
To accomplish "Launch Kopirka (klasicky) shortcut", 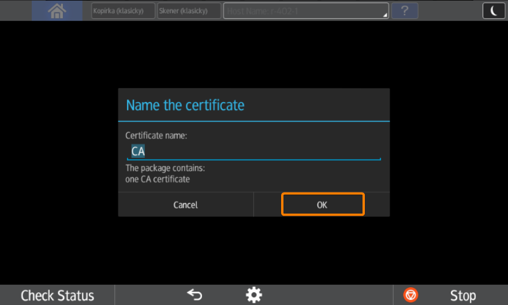I will click(123, 11).
